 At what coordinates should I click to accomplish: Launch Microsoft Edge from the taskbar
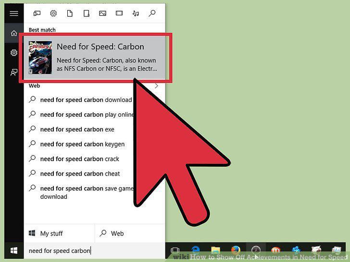tap(196, 250)
